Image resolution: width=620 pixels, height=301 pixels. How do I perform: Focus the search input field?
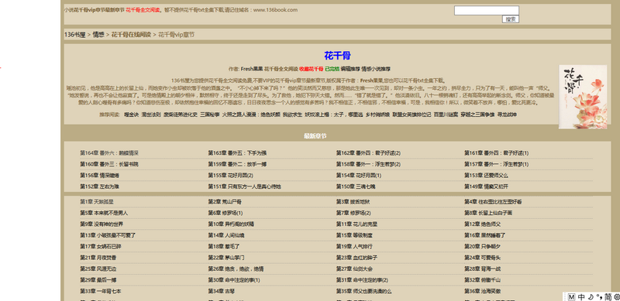point(487,11)
